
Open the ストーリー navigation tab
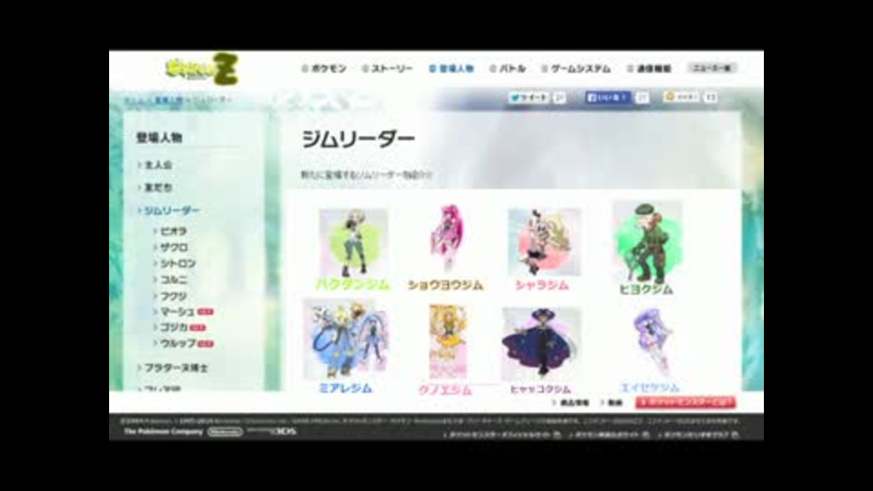click(387, 68)
